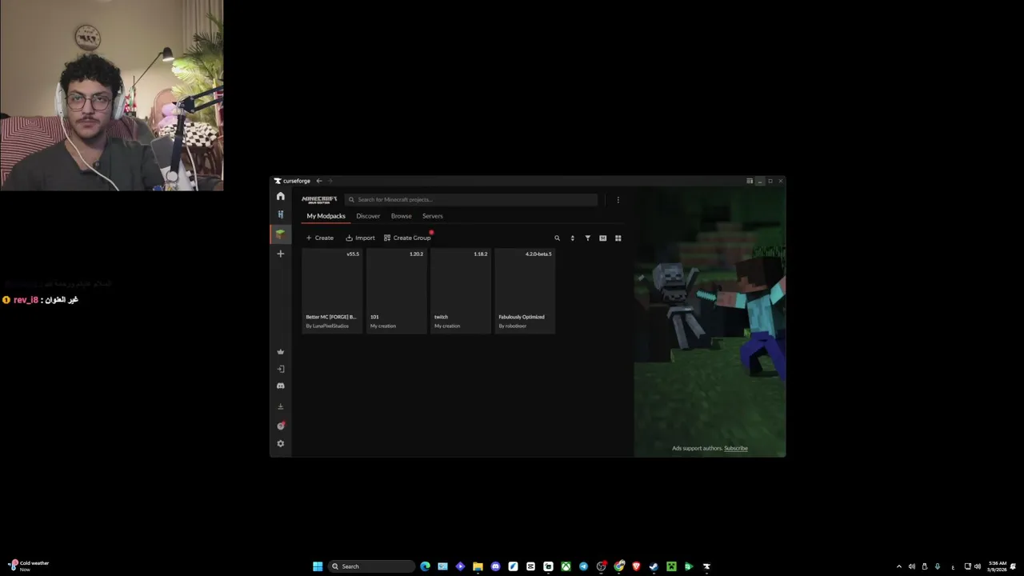Click the By robotkoer author text
The image size is (1024, 576).
pos(512,326)
